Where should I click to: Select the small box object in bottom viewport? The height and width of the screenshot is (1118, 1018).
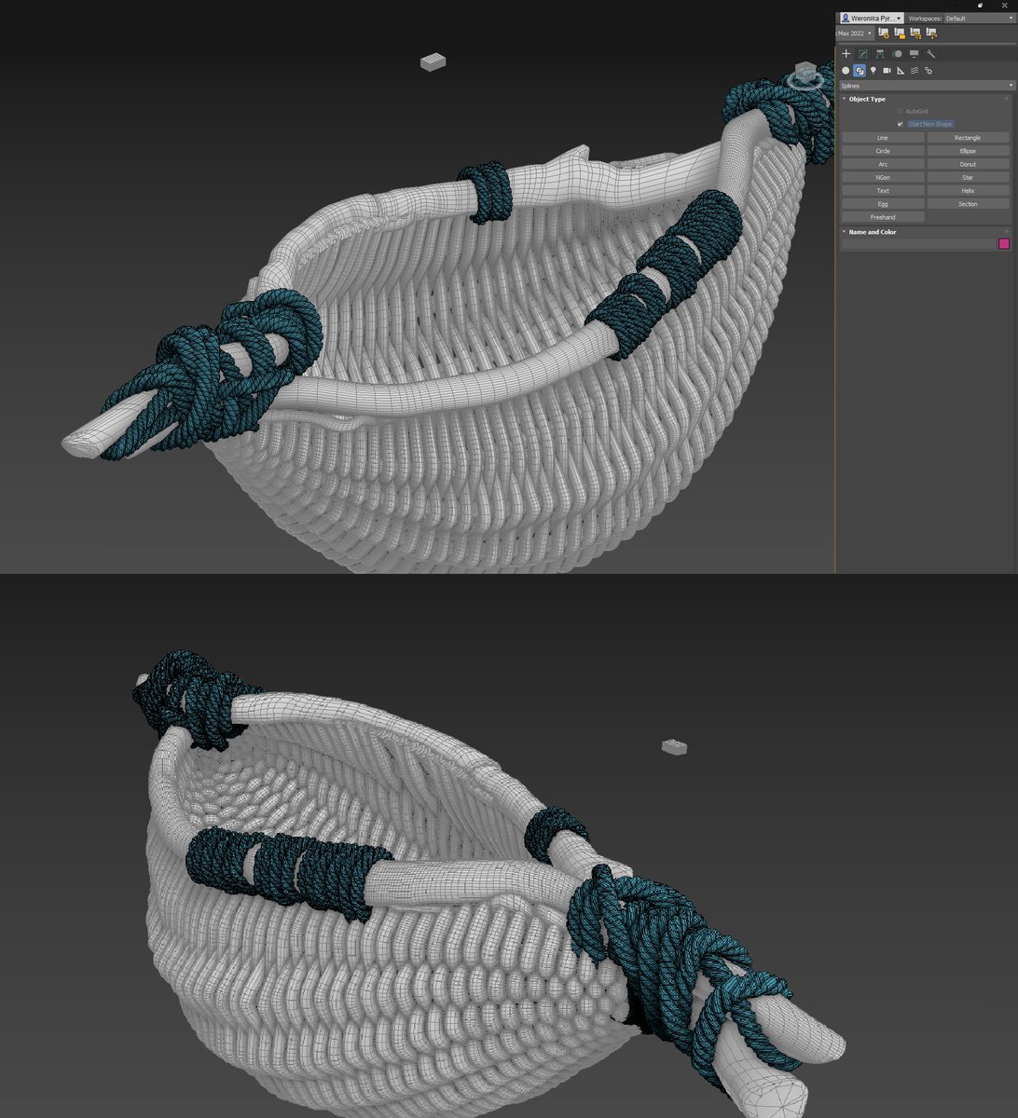674,746
